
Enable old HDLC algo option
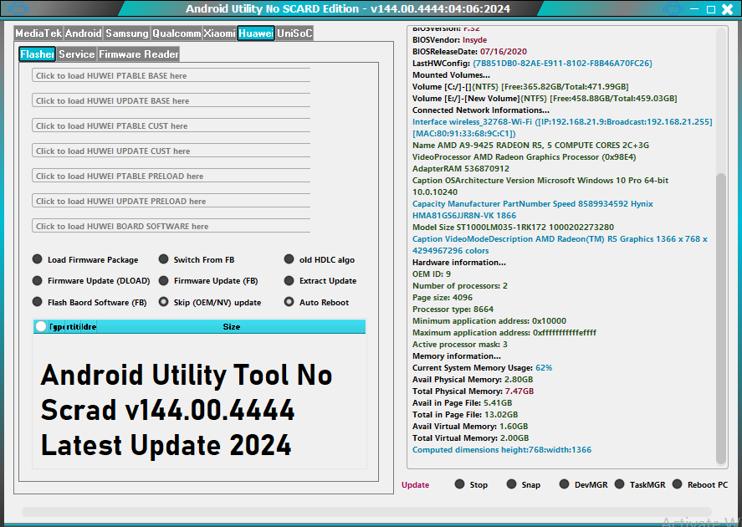coord(289,259)
